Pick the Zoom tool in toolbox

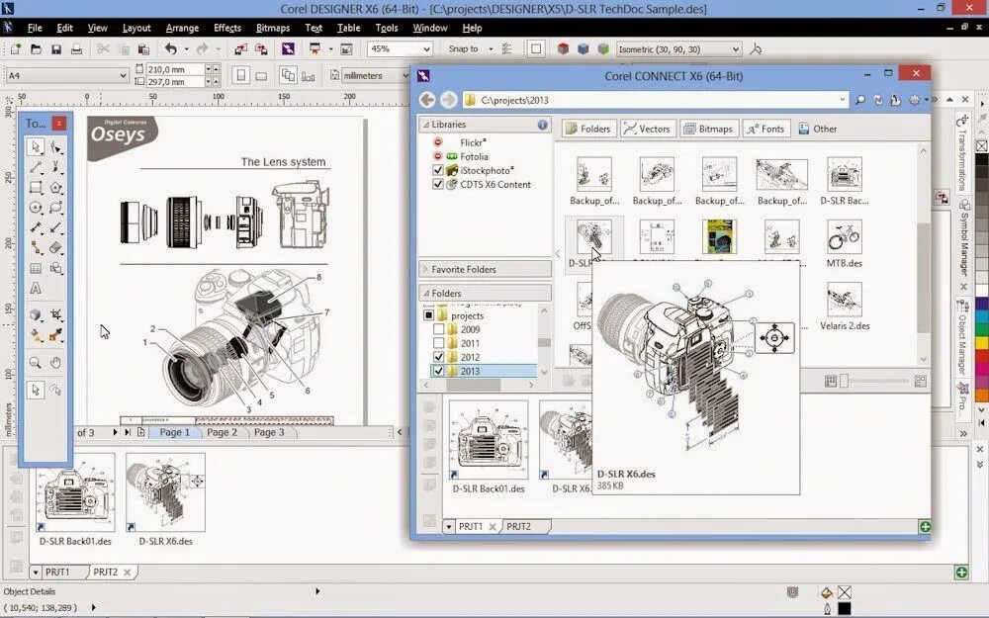pos(36,363)
